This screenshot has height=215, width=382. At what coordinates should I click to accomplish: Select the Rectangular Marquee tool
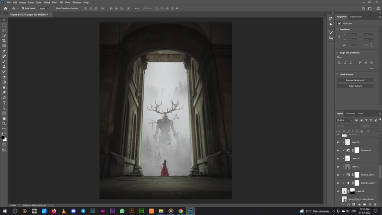point(4,25)
